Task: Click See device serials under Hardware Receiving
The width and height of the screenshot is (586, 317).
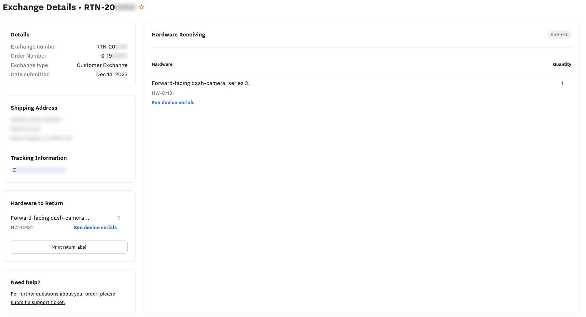Action: click(173, 102)
